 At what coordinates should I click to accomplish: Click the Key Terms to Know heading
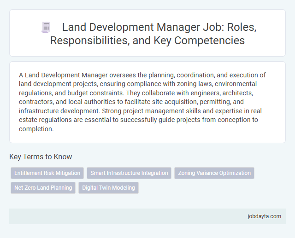(x=41, y=157)
